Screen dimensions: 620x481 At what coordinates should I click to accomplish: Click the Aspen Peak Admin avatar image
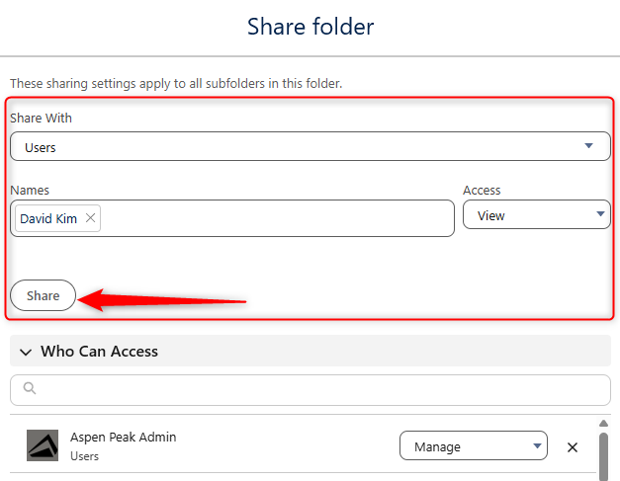(x=43, y=445)
